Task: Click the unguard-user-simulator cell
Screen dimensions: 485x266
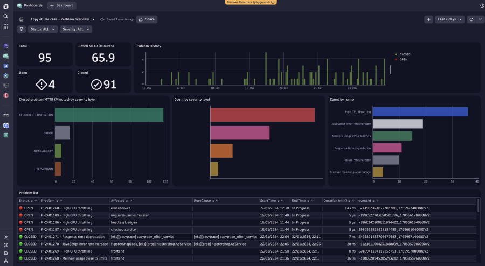Action: tap(130, 215)
